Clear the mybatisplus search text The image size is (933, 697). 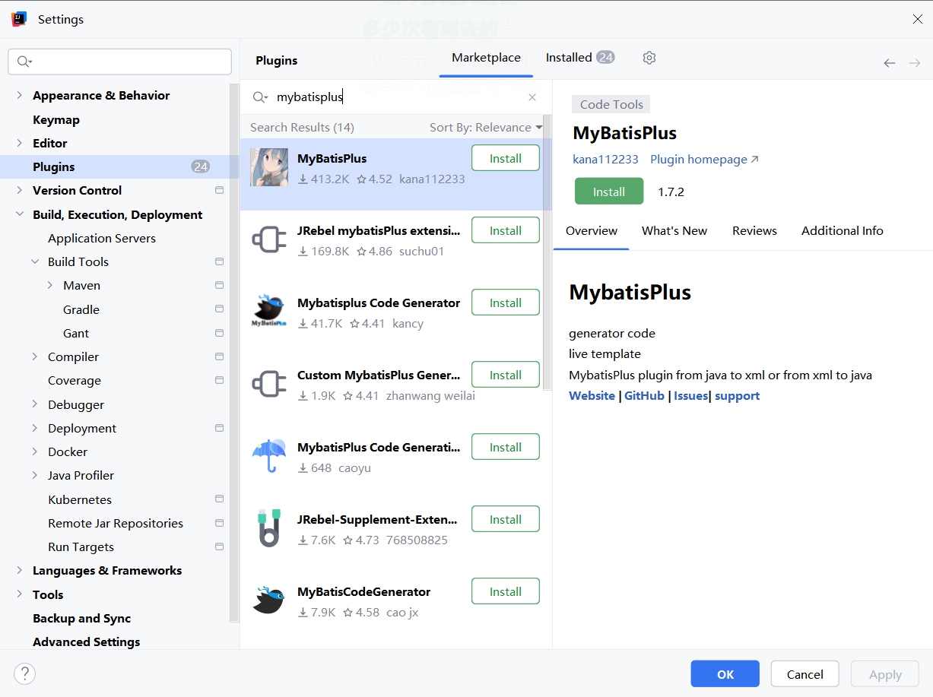(532, 97)
